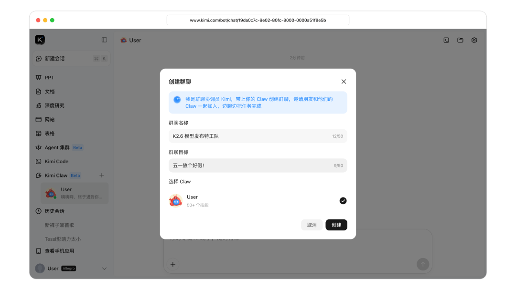Click the 创建 button to create group
Image resolution: width=516 pixels, height=290 pixels.
pyautogui.click(x=336, y=225)
